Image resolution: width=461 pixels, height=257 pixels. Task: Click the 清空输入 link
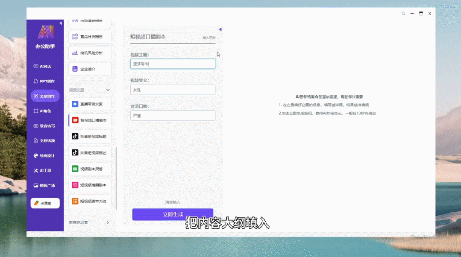(x=173, y=202)
